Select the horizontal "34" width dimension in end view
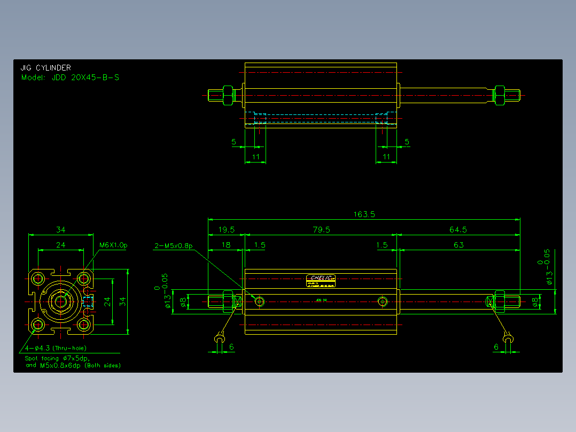Image resolution: width=576 pixels, height=432 pixels. (x=60, y=230)
